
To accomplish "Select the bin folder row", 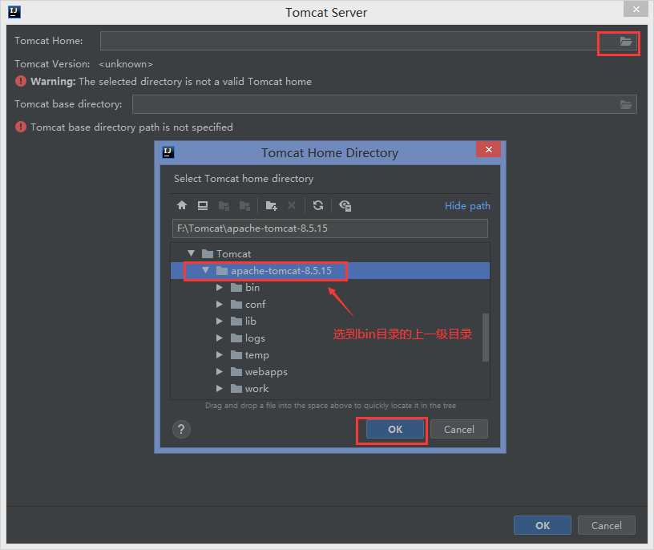I will tap(330, 288).
